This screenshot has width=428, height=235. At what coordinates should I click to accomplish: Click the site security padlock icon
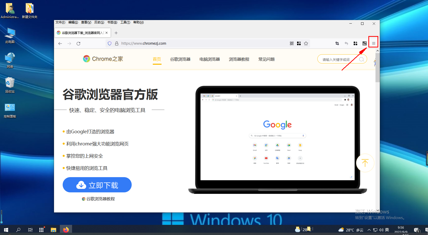coord(117,43)
